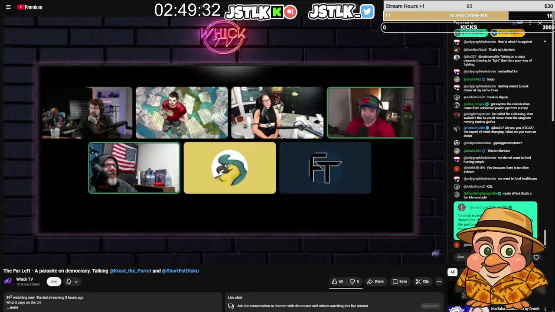The height and width of the screenshot is (312, 555).
Task: Click the Open panel button for live chat
Action: pos(430,306)
